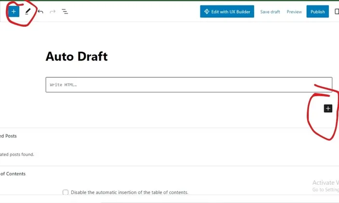Publish the post

318,12
